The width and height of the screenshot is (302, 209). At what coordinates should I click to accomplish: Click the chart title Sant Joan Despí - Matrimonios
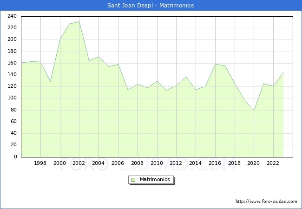click(151, 6)
